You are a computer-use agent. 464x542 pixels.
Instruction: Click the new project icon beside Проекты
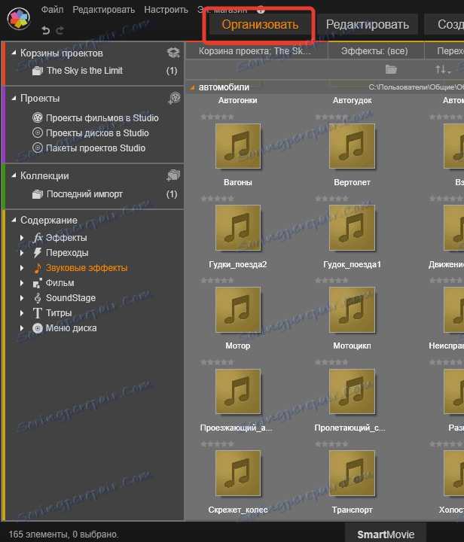(x=173, y=98)
